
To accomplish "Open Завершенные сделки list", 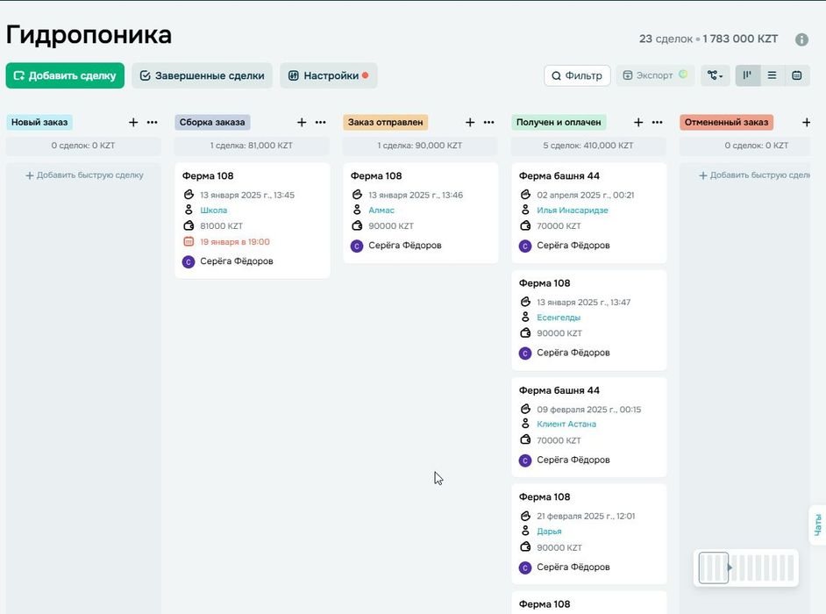I will pyautogui.click(x=202, y=75).
